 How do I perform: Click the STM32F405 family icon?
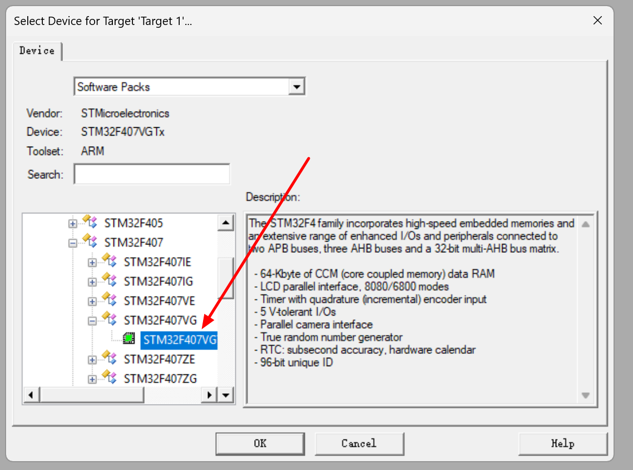pyautogui.click(x=90, y=222)
